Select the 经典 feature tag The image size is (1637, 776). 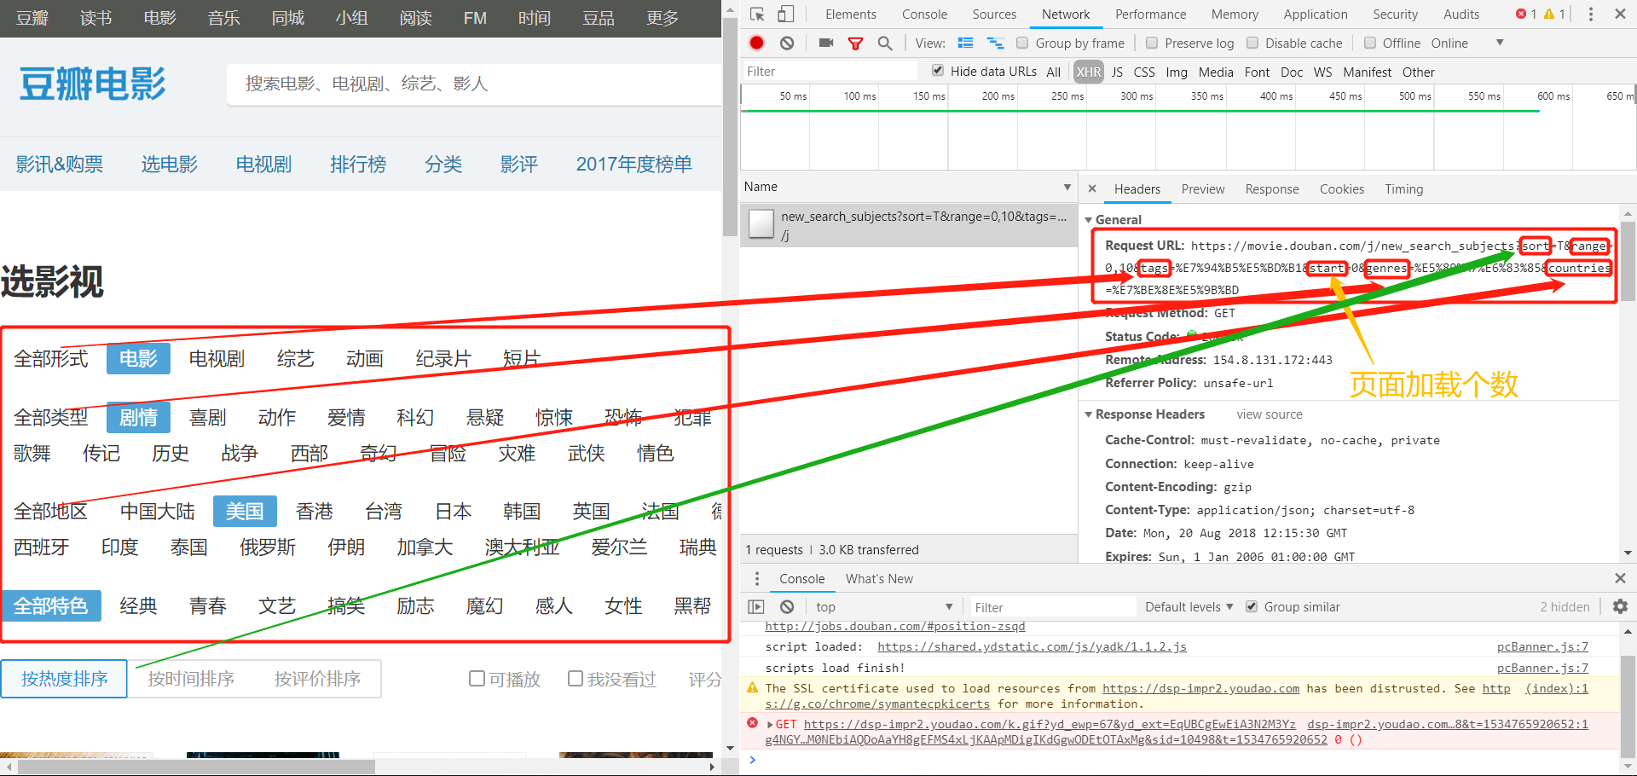(138, 606)
